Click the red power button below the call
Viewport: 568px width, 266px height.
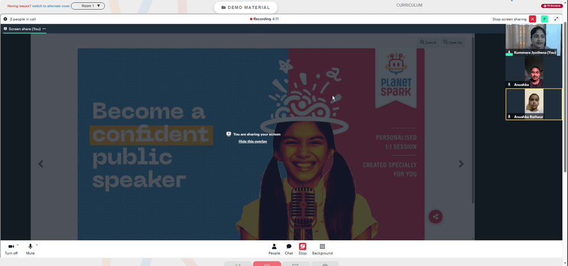266,264
